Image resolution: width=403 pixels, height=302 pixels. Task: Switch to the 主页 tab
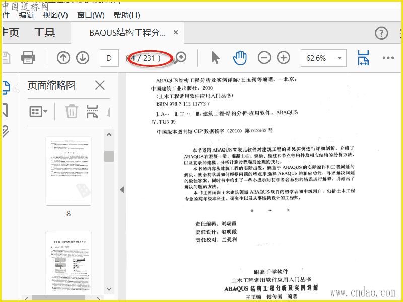[x=10, y=33]
